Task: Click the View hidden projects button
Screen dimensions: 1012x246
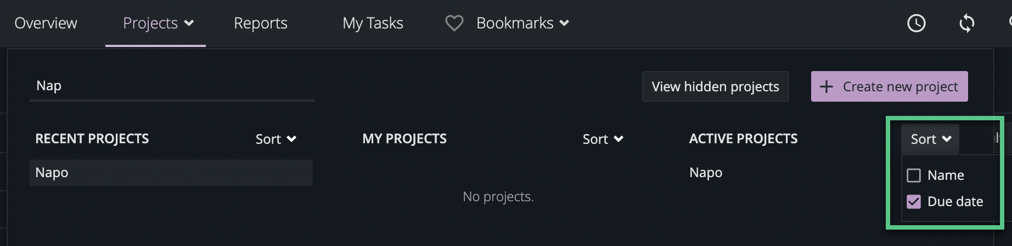Action: point(715,86)
